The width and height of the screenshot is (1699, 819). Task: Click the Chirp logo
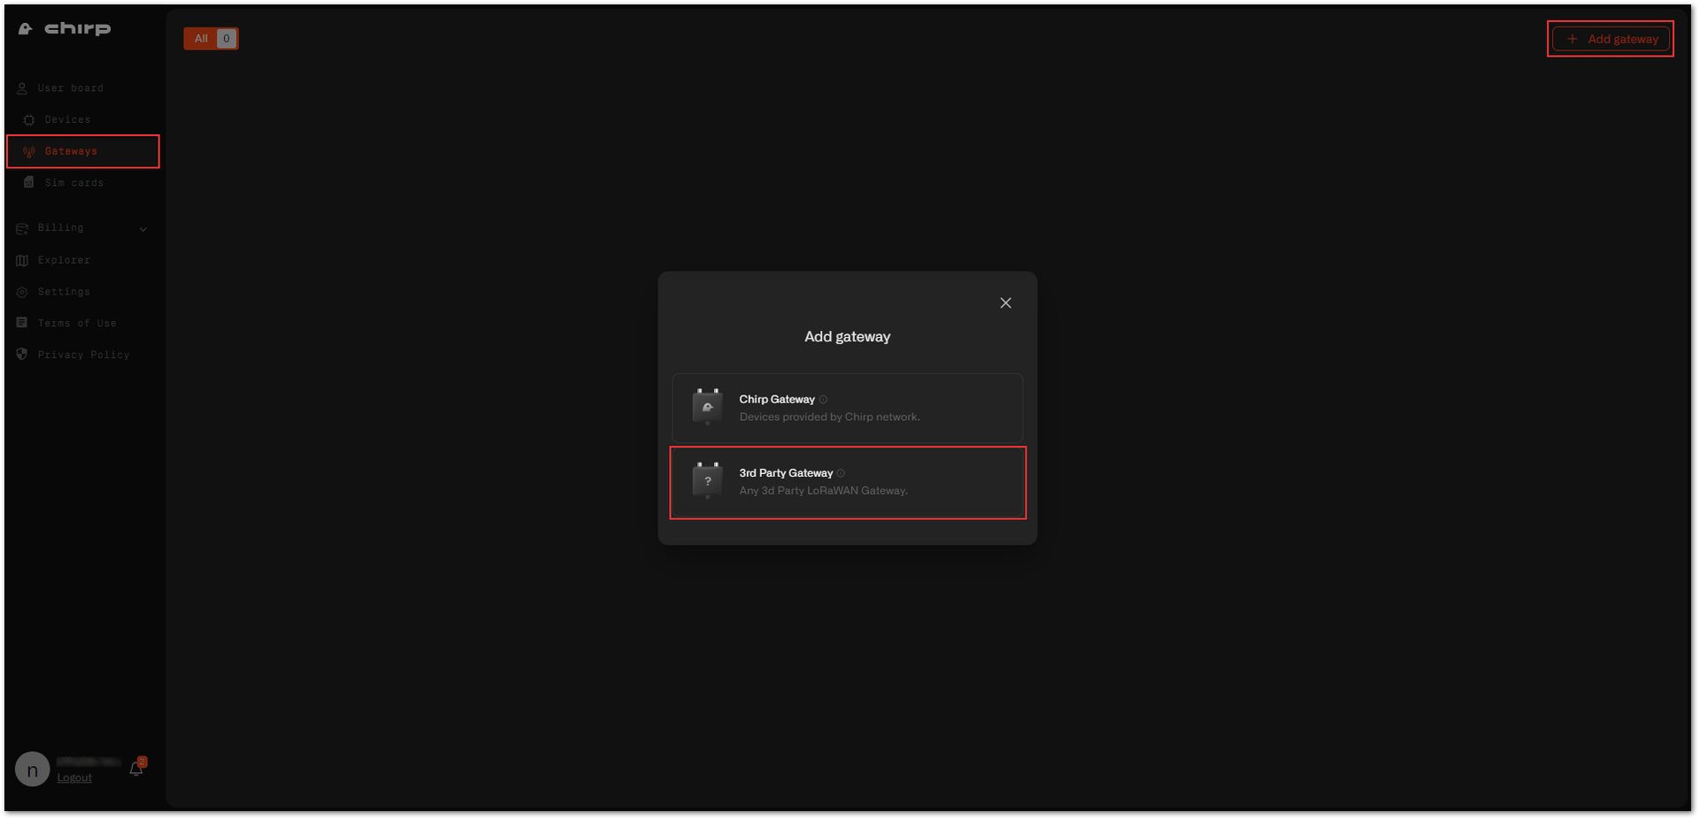(x=65, y=29)
